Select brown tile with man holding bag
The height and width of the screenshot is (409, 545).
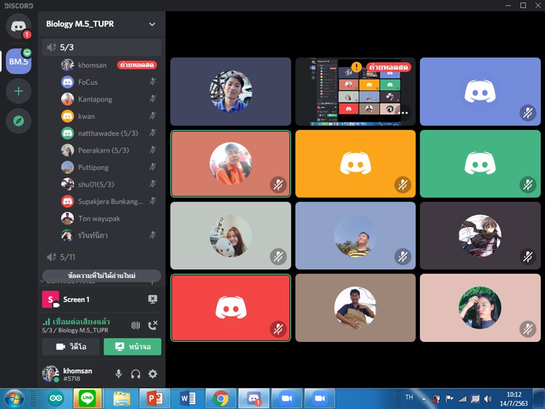pyautogui.click(x=355, y=308)
